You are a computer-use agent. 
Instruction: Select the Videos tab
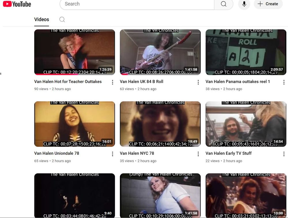pyautogui.click(x=41, y=20)
